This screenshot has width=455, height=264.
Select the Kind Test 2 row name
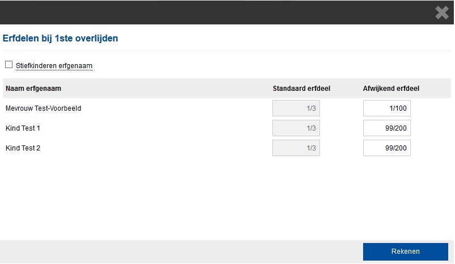(23, 148)
